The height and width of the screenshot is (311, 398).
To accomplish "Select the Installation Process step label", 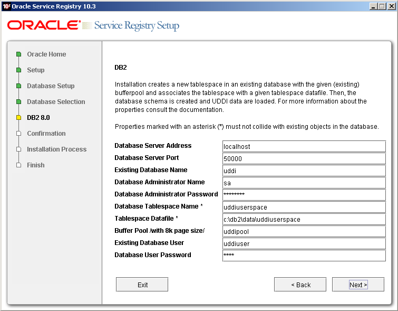I will [57, 149].
